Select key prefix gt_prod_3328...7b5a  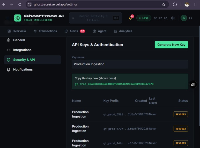119,114
